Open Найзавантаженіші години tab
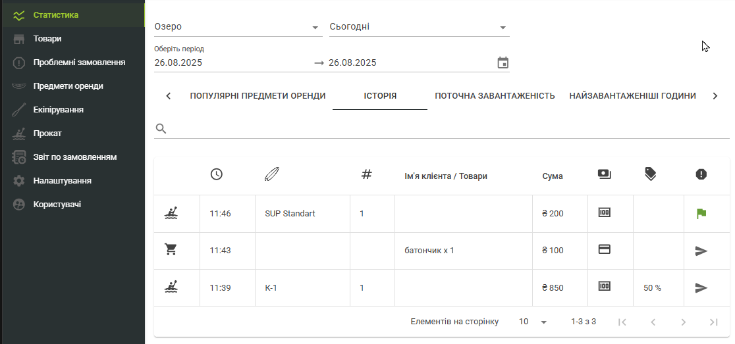This screenshot has width=735, height=344. pyautogui.click(x=632, y=96)
